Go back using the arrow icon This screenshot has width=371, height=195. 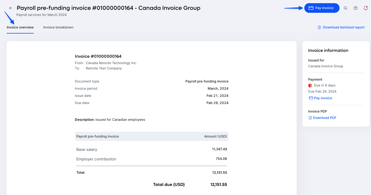pyautogui.click(x=10, y=8)
